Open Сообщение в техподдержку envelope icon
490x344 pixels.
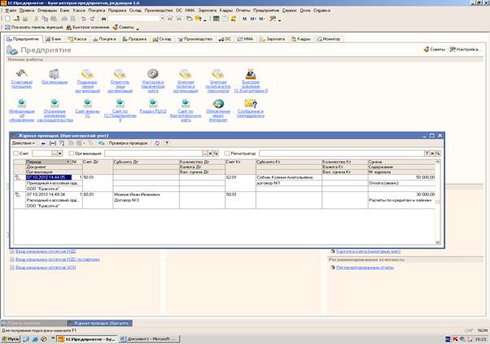click(251, 103)
